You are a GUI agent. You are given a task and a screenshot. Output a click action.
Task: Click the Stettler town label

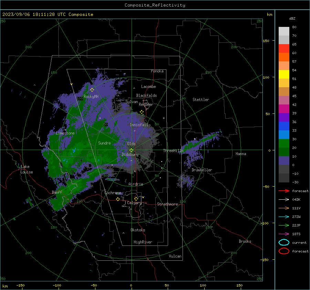[x=201, y=100]
